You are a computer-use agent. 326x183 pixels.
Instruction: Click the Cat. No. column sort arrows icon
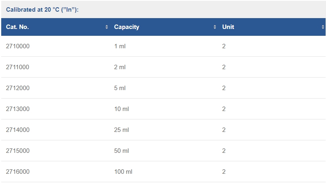point(107,27)
